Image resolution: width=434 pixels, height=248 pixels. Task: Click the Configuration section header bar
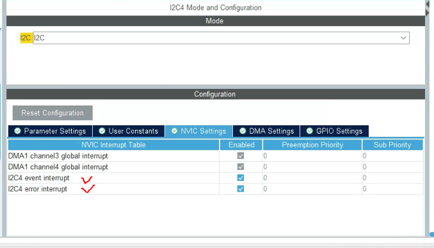coord(216,94)
